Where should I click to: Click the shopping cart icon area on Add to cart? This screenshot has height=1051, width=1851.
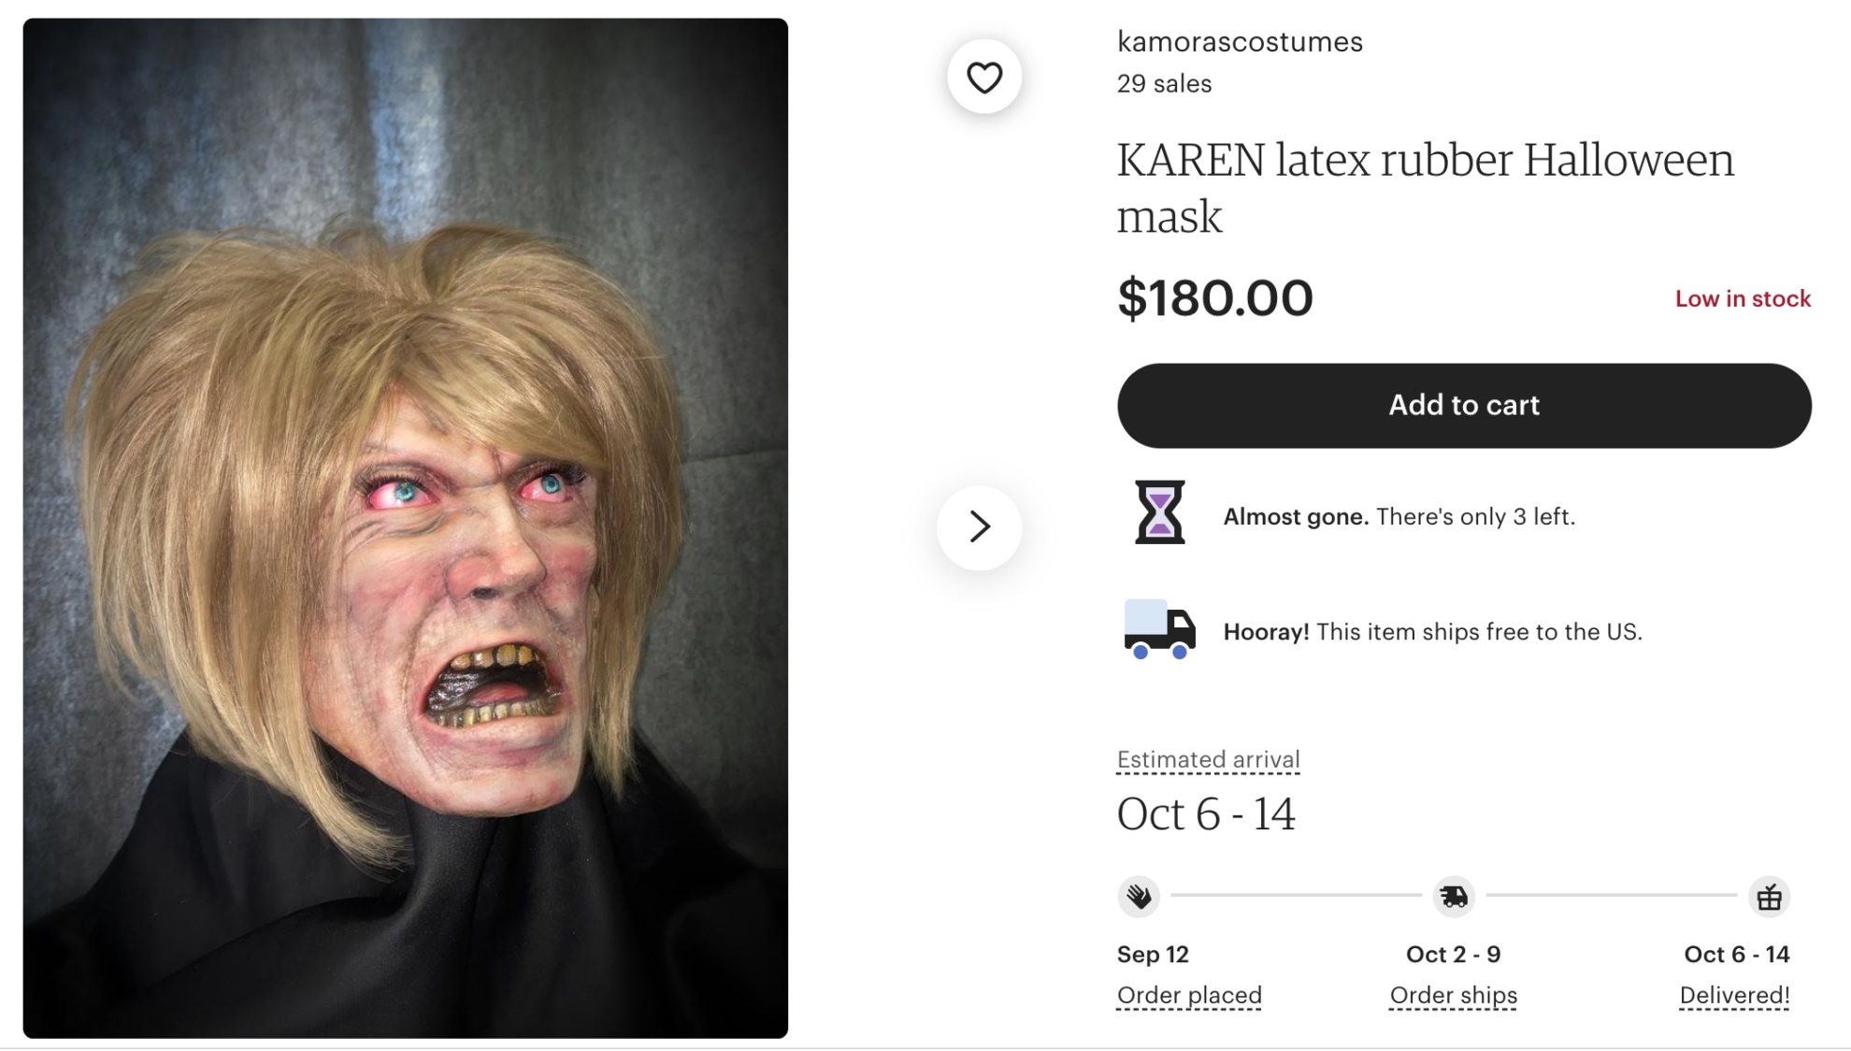(x=1463, y=405)
